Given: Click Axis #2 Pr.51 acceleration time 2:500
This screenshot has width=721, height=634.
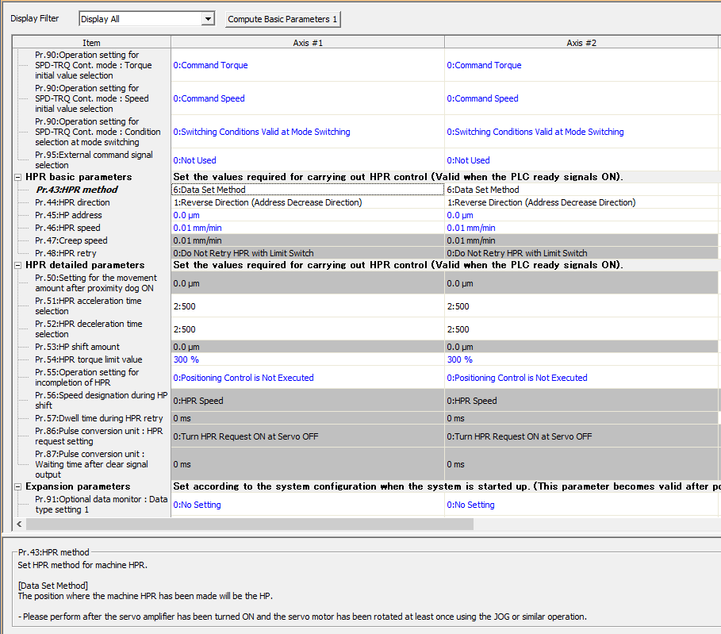Looking at the screenshot, I should click(x=581, y=306).
